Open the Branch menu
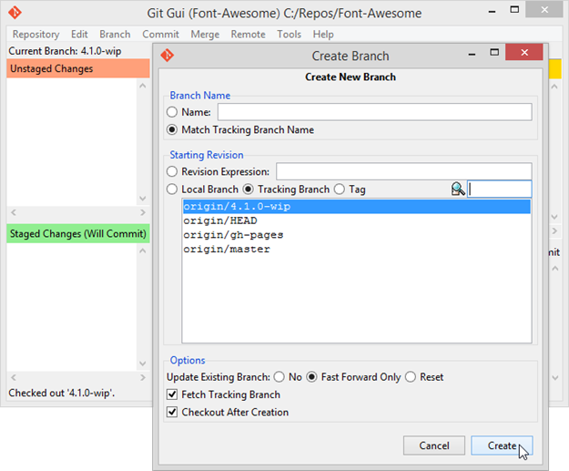 115,34
